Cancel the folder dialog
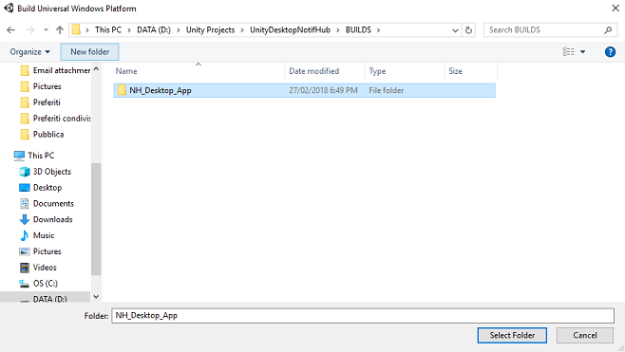 tap(585, 335)
